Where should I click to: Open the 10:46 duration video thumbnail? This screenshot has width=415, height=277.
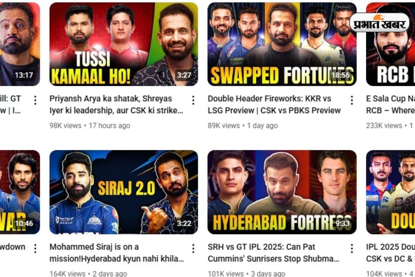[x=20, y=192]
